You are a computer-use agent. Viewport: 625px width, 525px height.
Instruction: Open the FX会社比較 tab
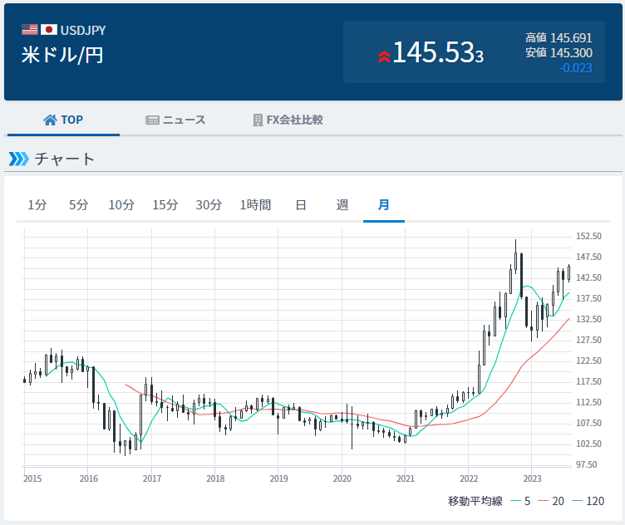(288, 120)
